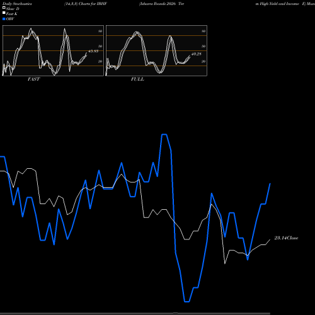
Task: Click the blue OBV legend swatch
Action: [4, 19]
